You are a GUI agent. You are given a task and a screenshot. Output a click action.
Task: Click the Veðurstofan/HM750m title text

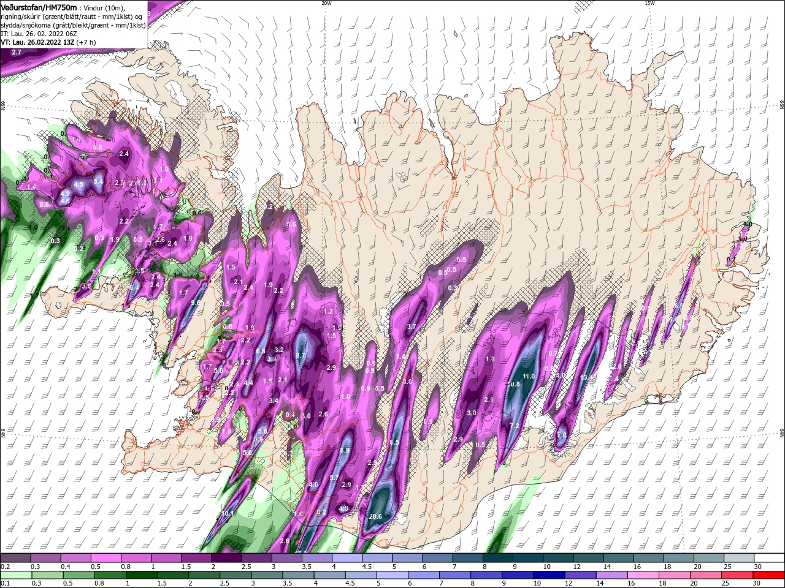point(39,7)
